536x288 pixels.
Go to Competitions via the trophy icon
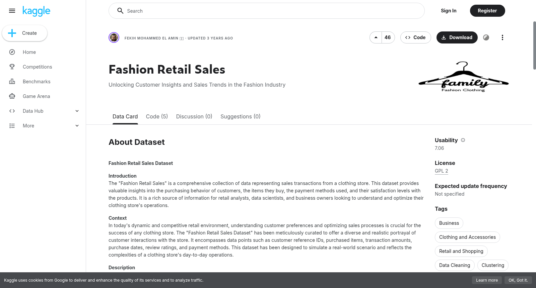pos(12,67)
